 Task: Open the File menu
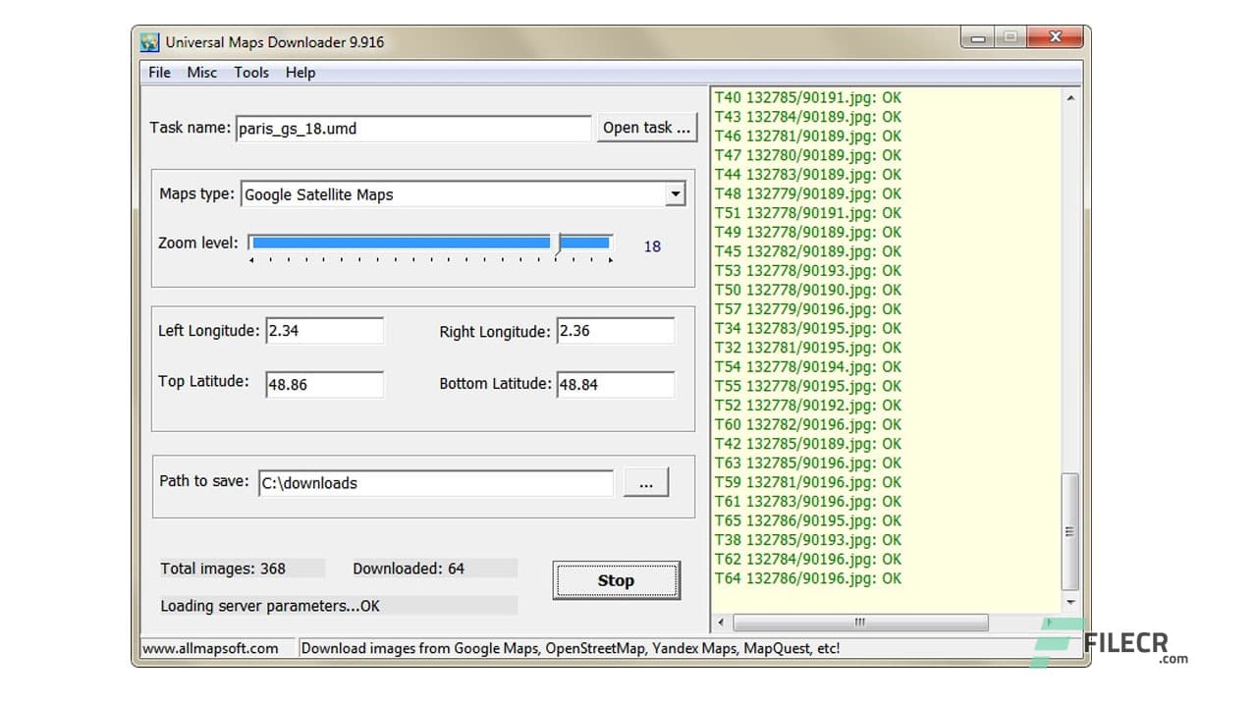(158, 72)
